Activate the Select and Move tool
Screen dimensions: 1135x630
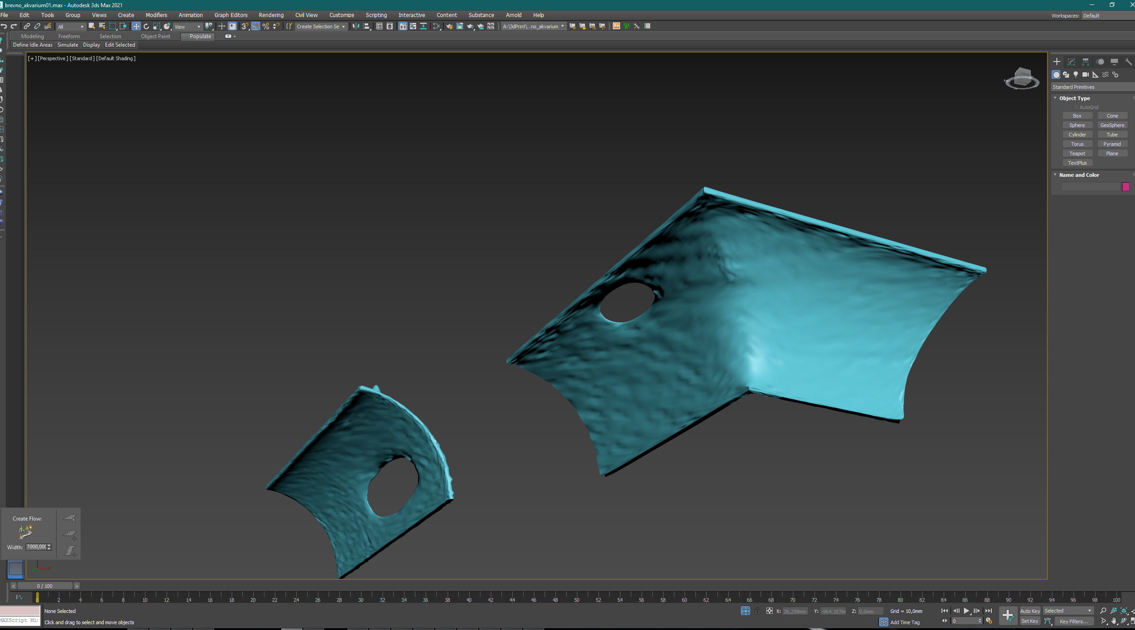point(136,26)
